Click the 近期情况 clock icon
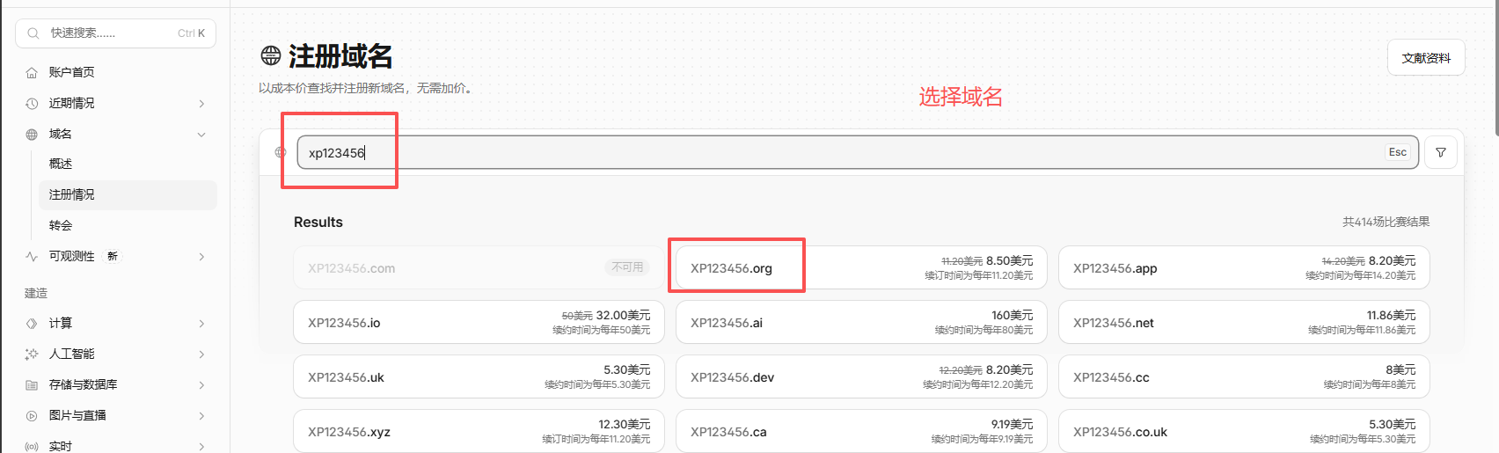Viewport: 1499px width, 453px height. click(32, 103)
